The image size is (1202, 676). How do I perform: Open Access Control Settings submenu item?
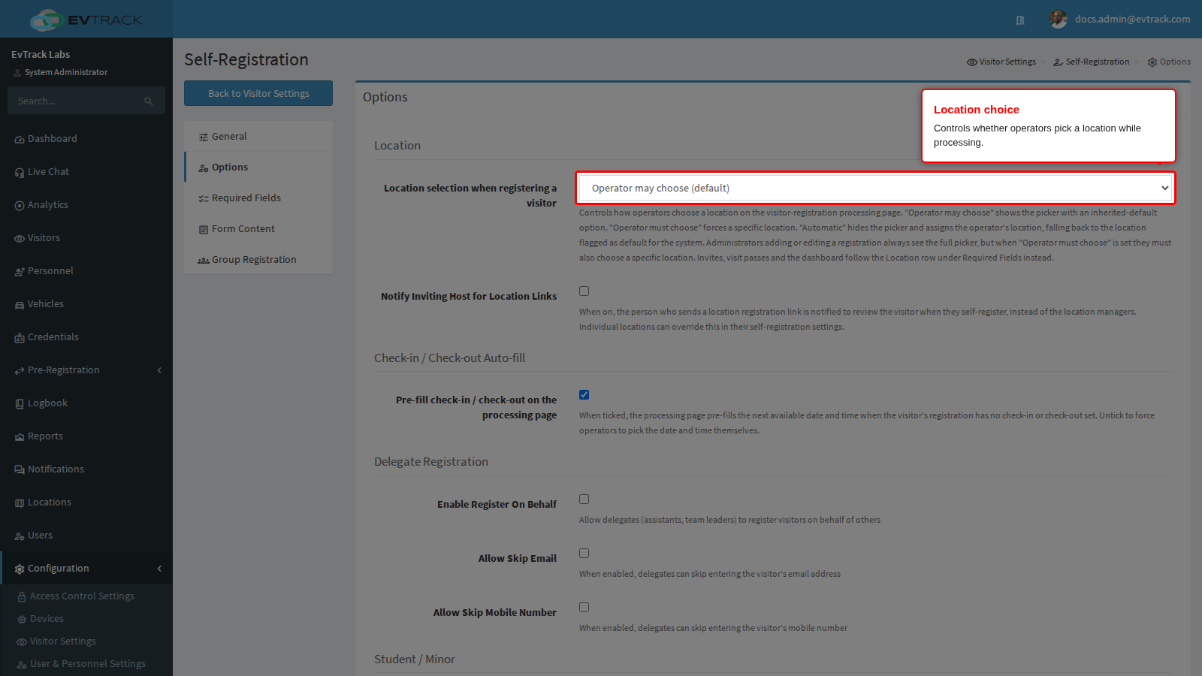point(86,596)
